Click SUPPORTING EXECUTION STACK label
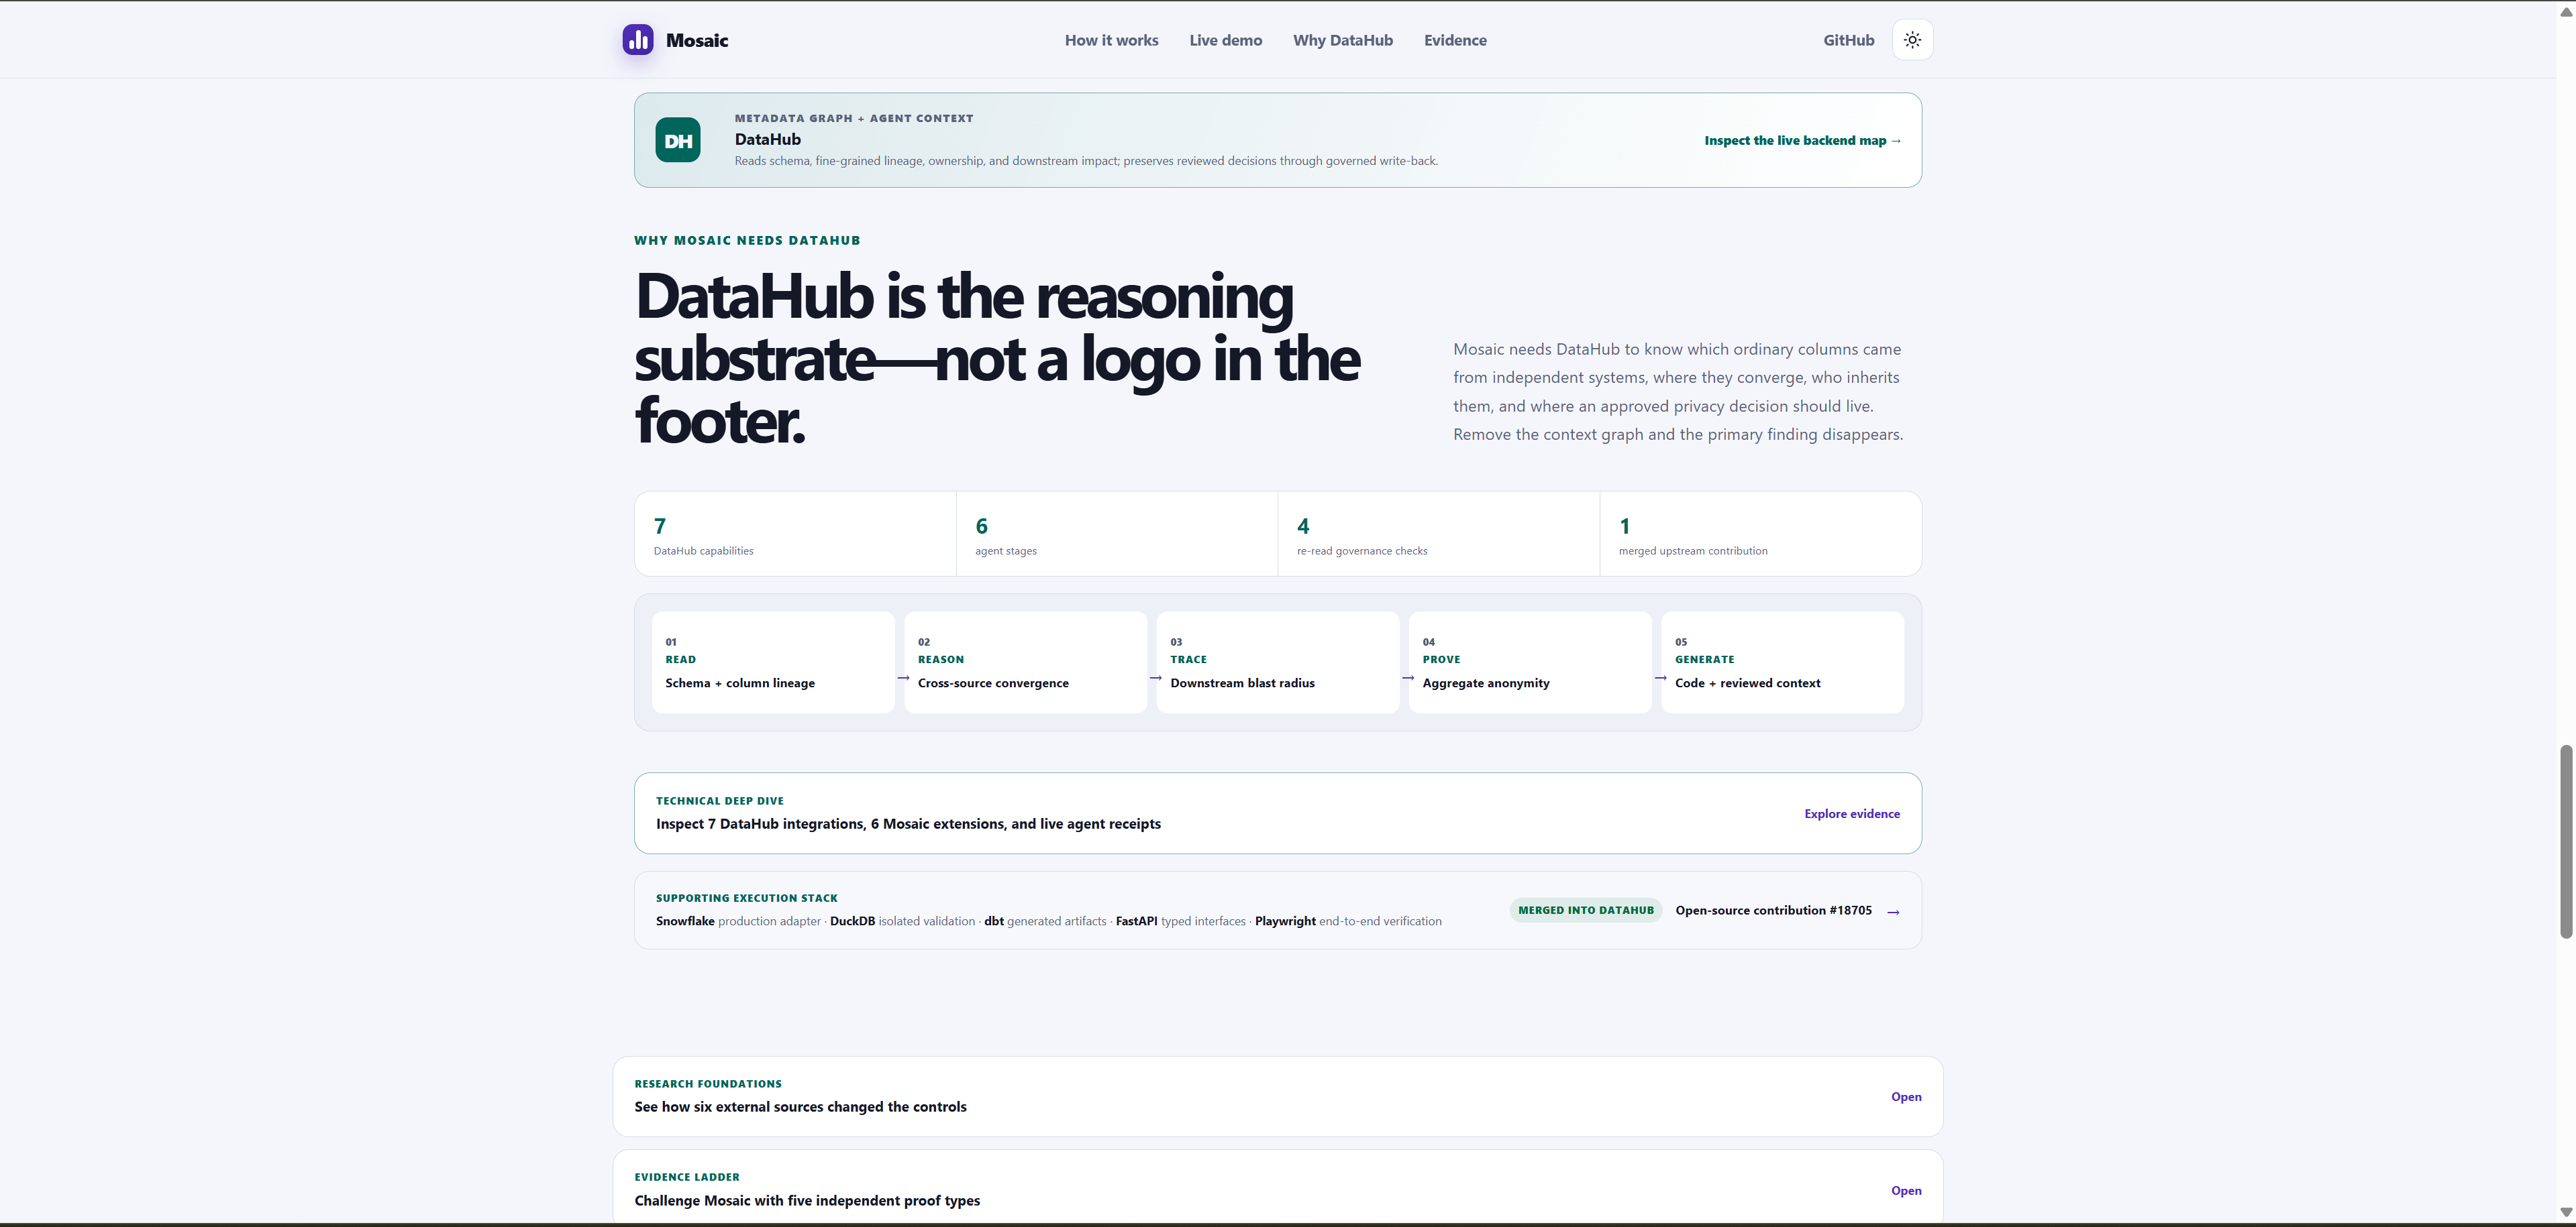The image size is (2576, 1227). tap(746, 898)
